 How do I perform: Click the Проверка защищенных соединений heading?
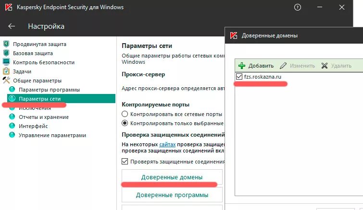click(173, 135)
